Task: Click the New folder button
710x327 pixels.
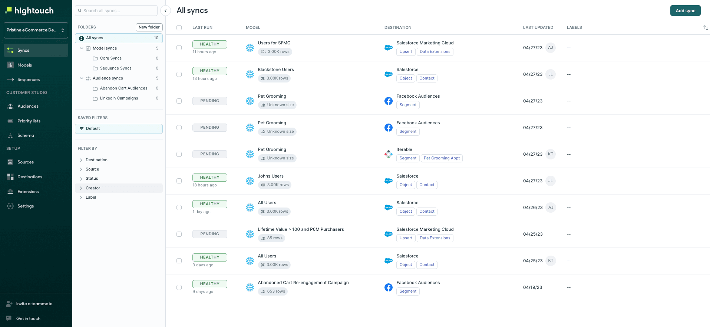Action: pyautogui.click(x=149, y=27)
